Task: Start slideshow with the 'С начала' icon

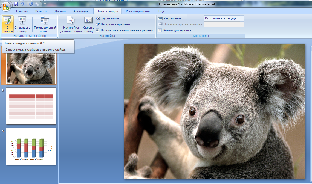Action: (8, 24)
